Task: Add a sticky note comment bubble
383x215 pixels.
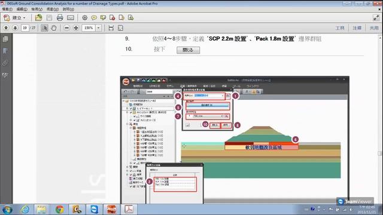Action: pyautogui.click(x=94, y=17)
